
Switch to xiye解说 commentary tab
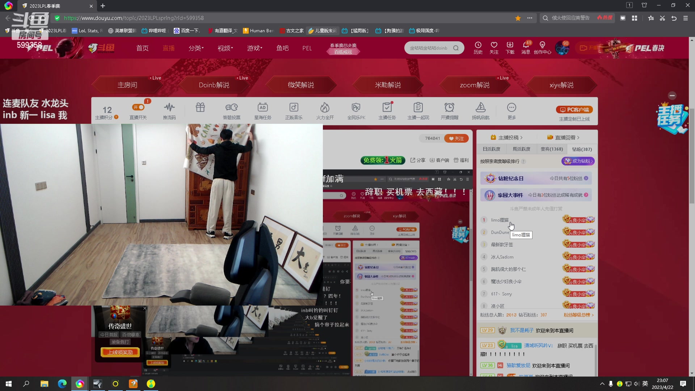[x=561, y=85]
